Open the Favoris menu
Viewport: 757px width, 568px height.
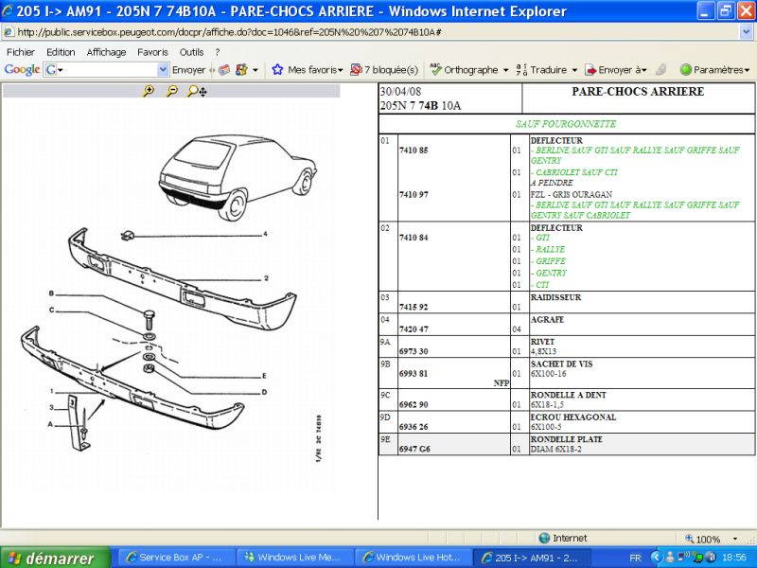pos(153,52)
